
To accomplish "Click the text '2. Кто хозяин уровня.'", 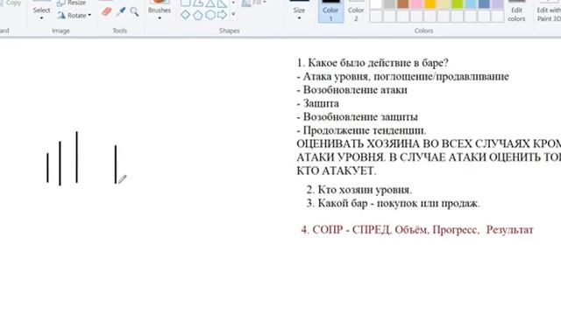I will (359, 190).
